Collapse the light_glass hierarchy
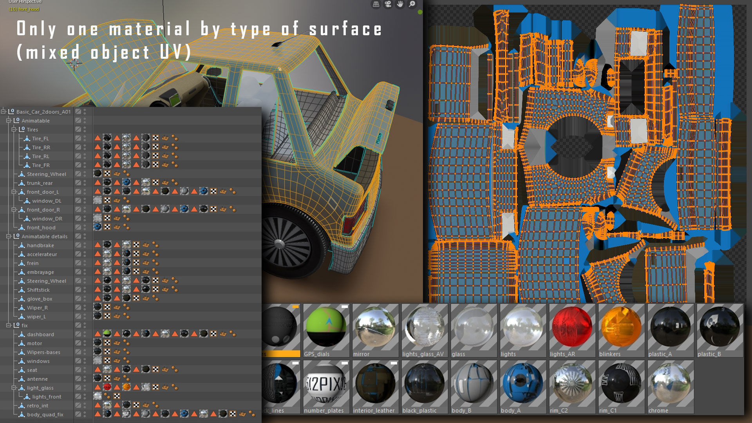 click(x=14, y=388)
